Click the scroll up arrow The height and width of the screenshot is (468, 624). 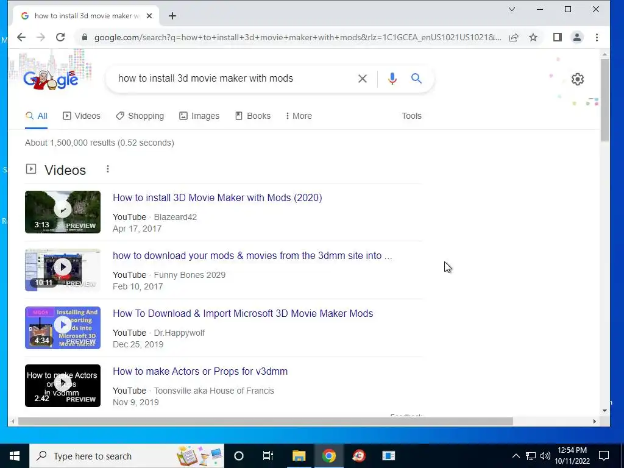[604, 54]
